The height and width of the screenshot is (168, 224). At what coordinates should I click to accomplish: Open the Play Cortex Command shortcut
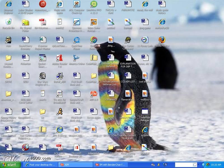coord(128,40)
